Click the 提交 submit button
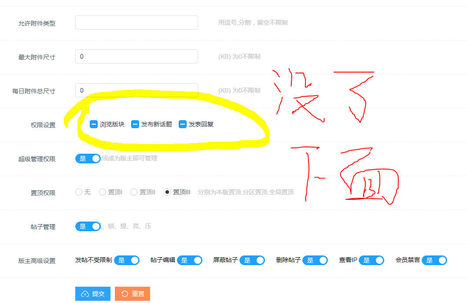Image resolution: width=467 pixels, height=303 pixels. 93,294
